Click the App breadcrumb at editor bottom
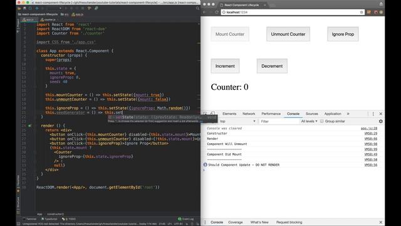401x226 pixels. 39,214
